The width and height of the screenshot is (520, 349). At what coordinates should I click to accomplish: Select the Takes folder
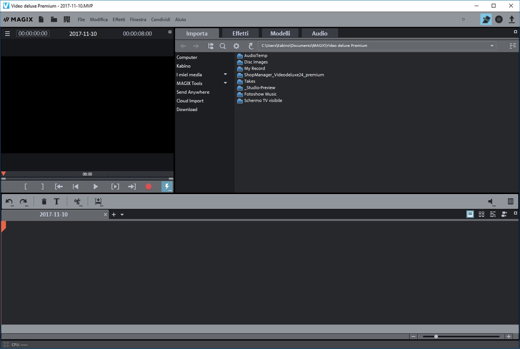(246, 81)
